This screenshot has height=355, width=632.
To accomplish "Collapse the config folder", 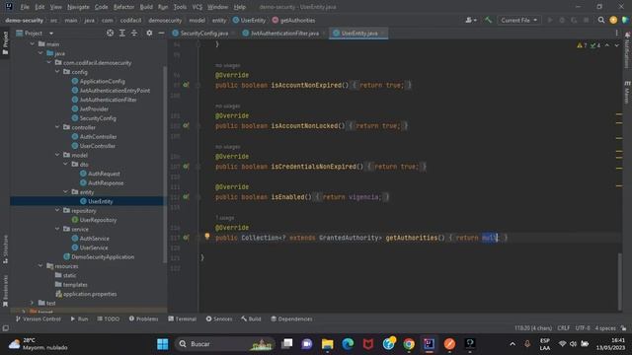I will coord(57,72).
